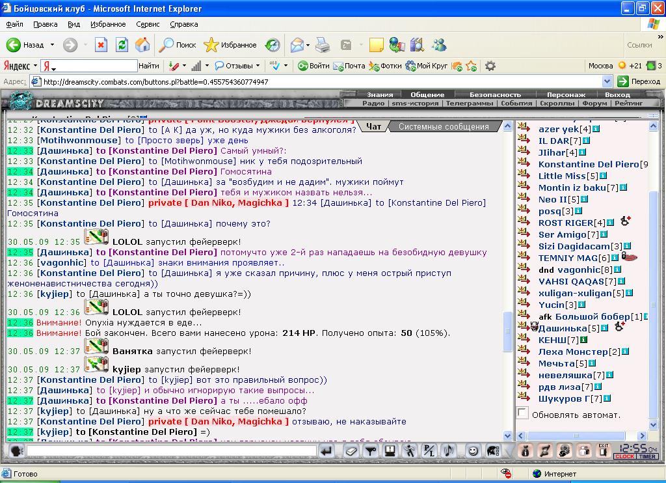Click the private message icon beside Neo II
Viewport: 666px width, 483px height.
tap(524, 198)
